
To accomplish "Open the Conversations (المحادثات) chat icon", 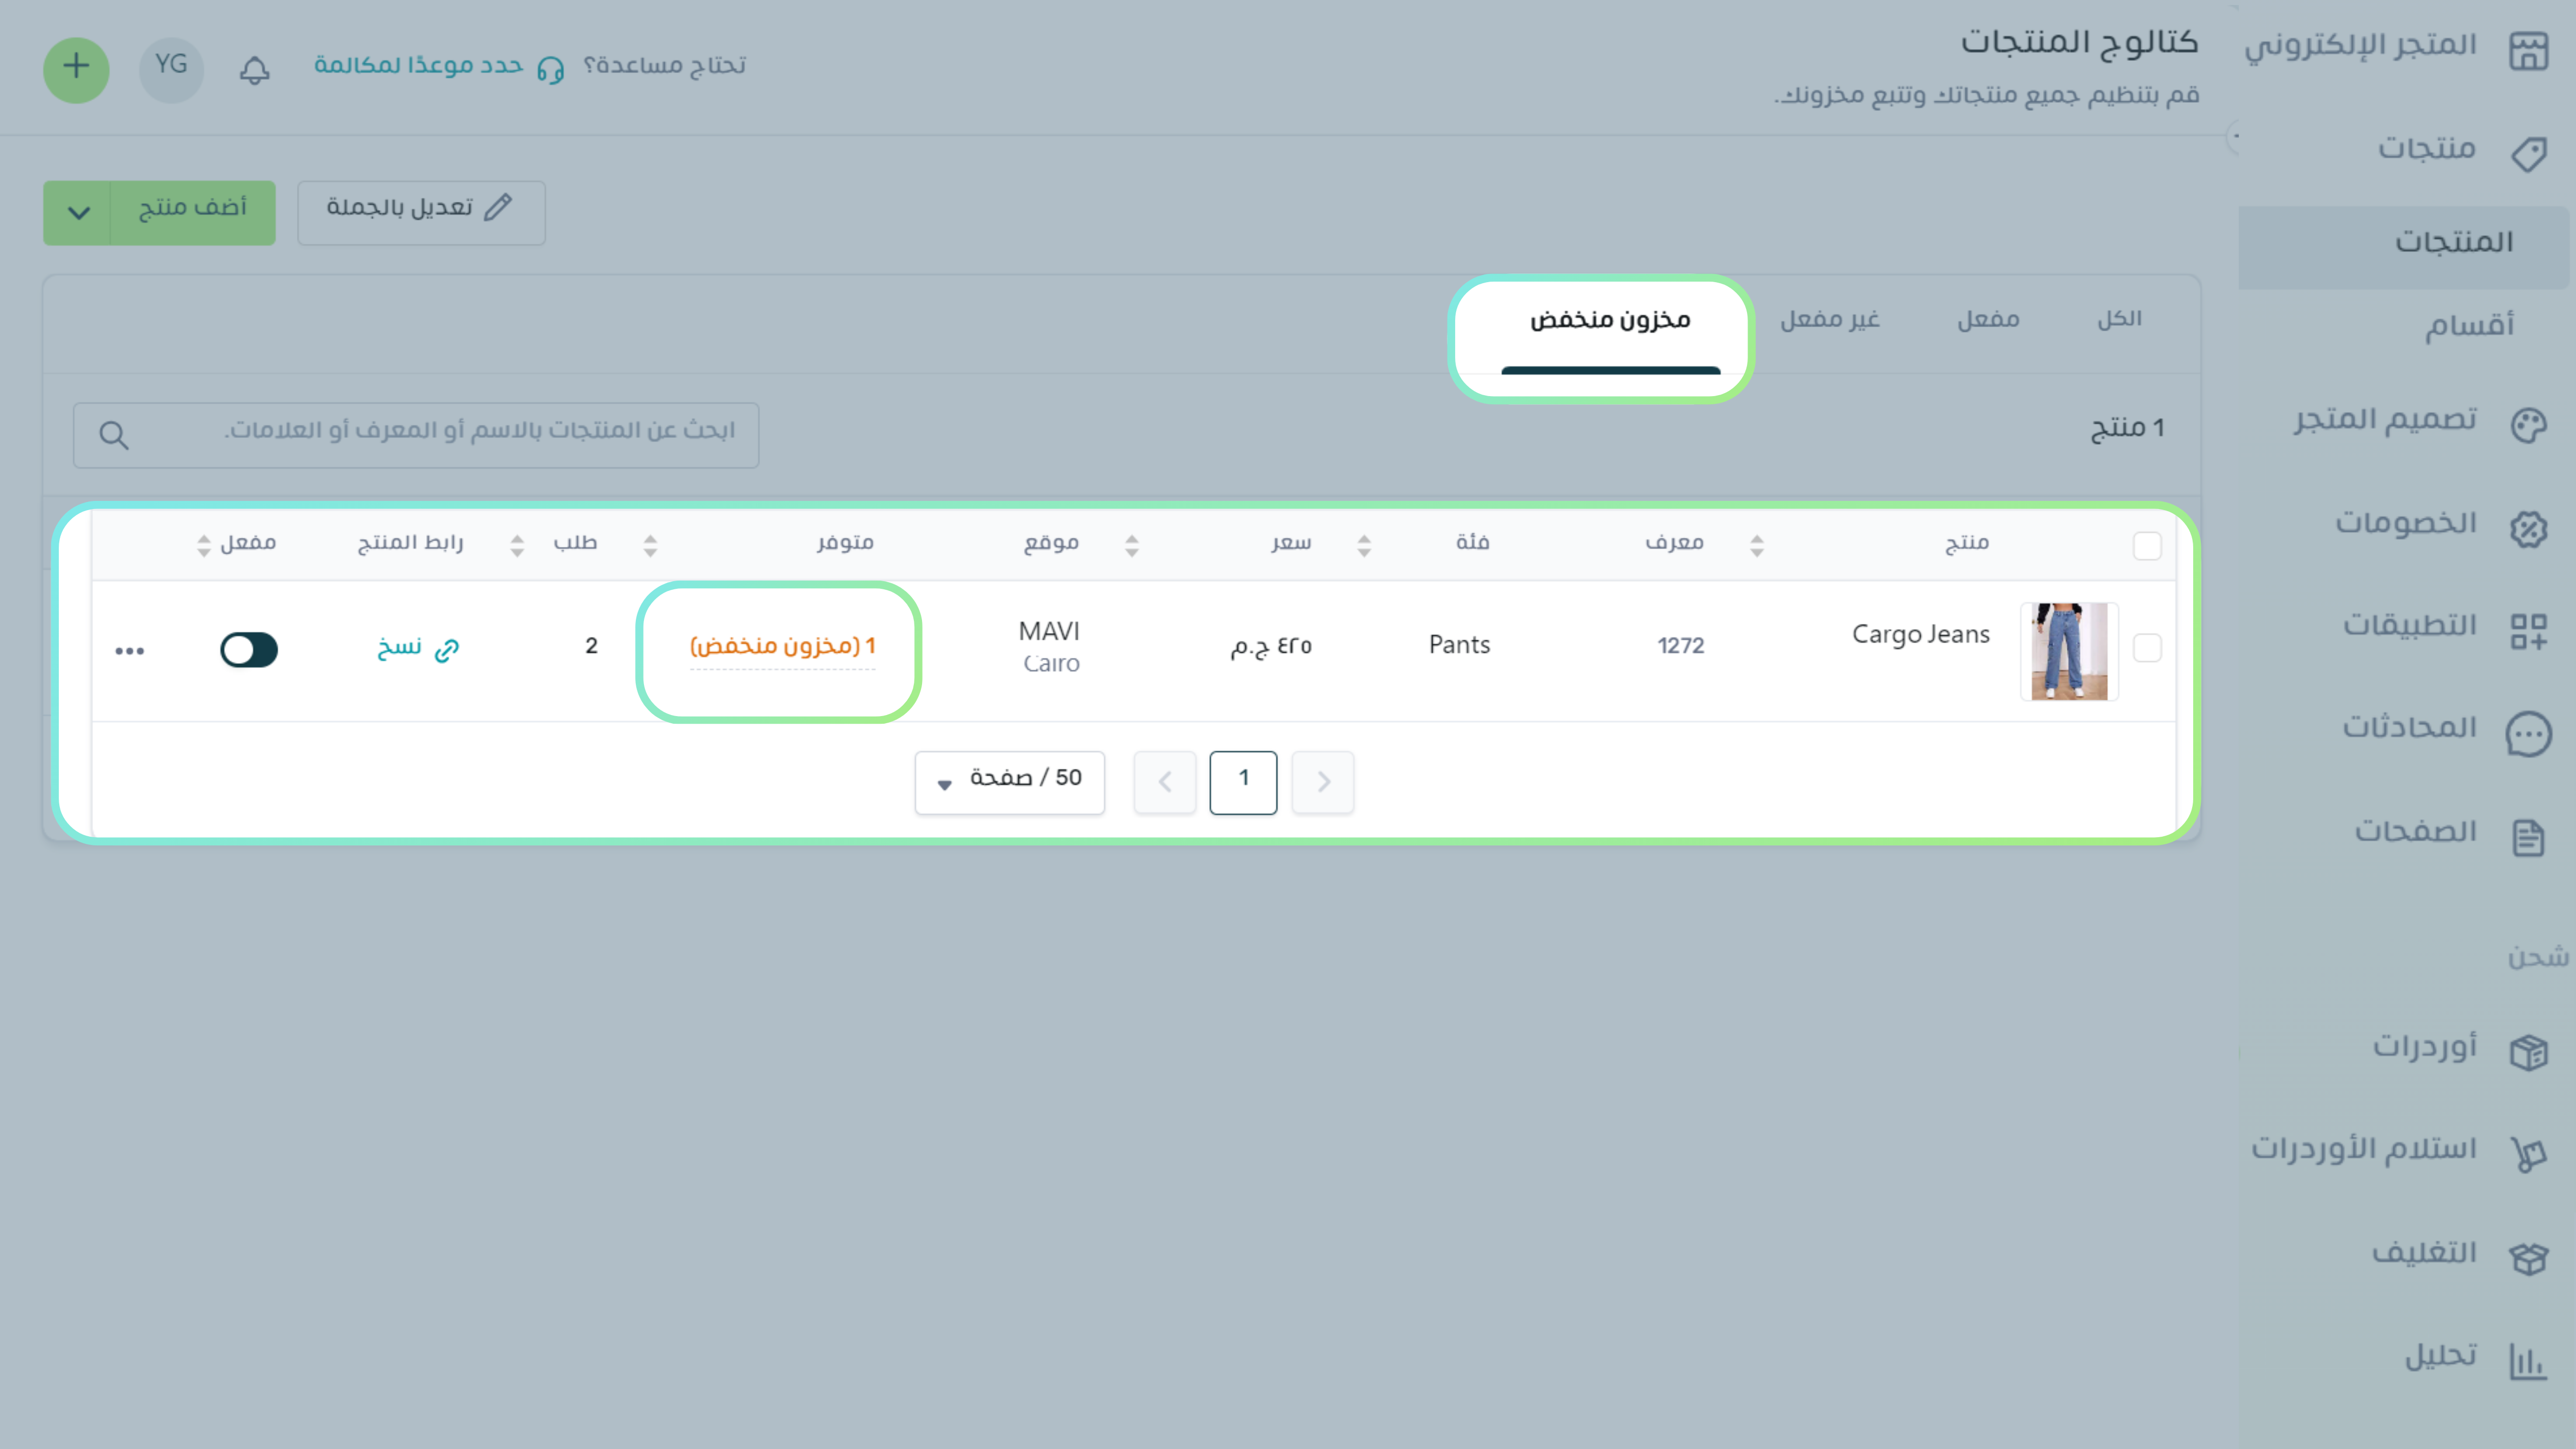I will click(2527, 734).
